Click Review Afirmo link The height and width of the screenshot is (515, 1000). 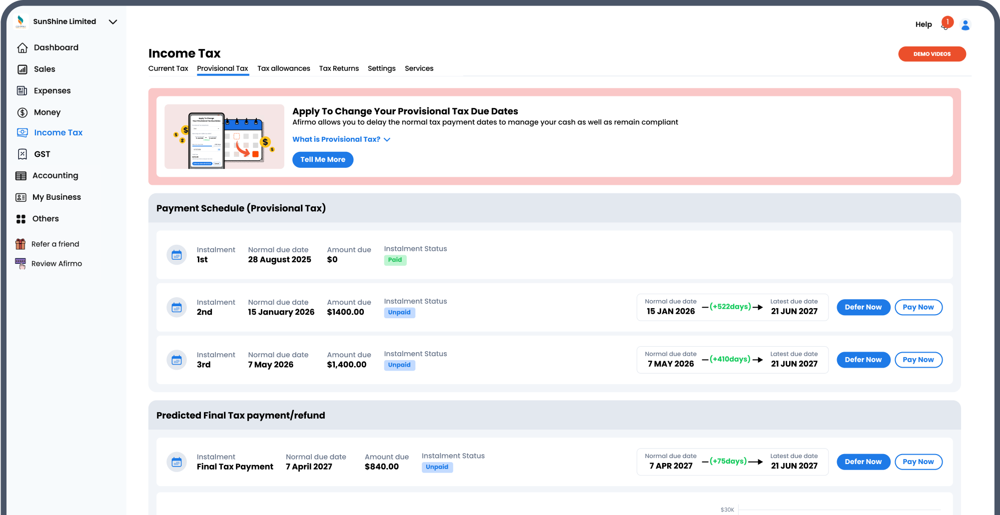[x=56, y=263]
